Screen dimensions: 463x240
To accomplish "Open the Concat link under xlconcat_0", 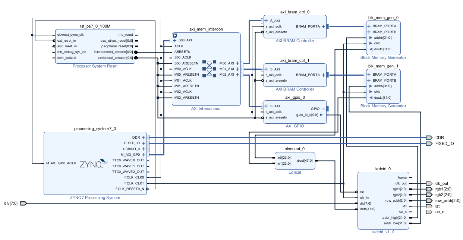I will [295, 172].
